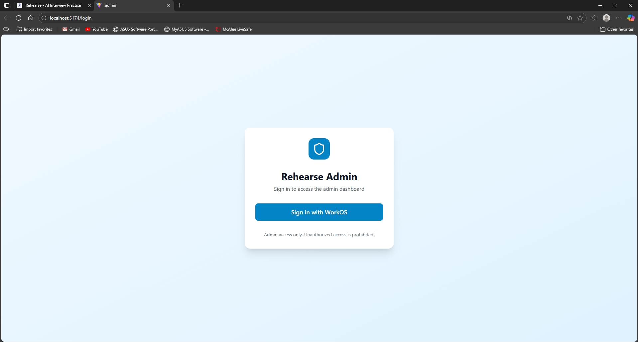Click the Rehearse Admin heading

319,177
